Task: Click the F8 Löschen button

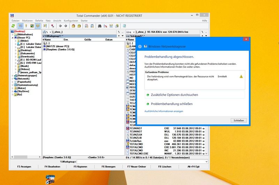Action: (165, 166)
